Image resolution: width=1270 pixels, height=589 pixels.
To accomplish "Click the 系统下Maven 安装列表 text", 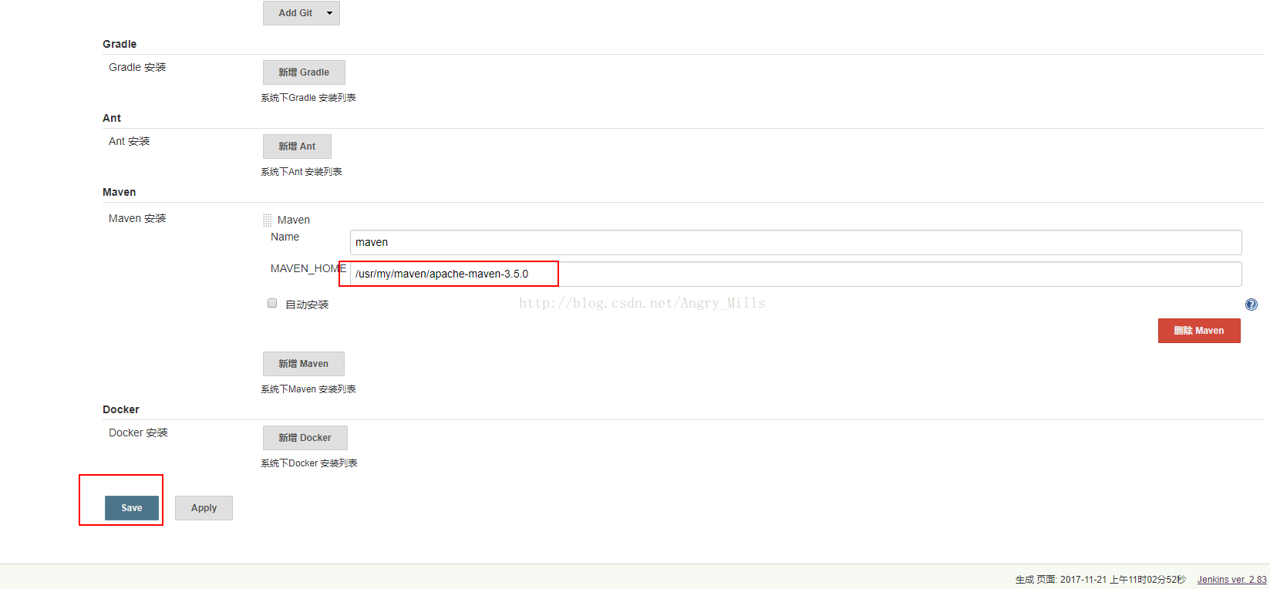I will pos(308,389).
